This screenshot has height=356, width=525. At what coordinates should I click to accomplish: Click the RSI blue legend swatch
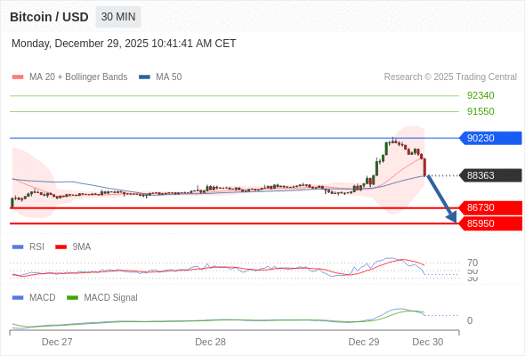coord(18,247)
